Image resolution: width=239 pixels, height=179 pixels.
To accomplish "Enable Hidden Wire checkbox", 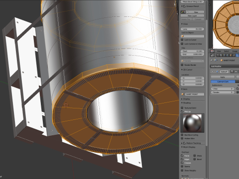I will click(182, 138).
